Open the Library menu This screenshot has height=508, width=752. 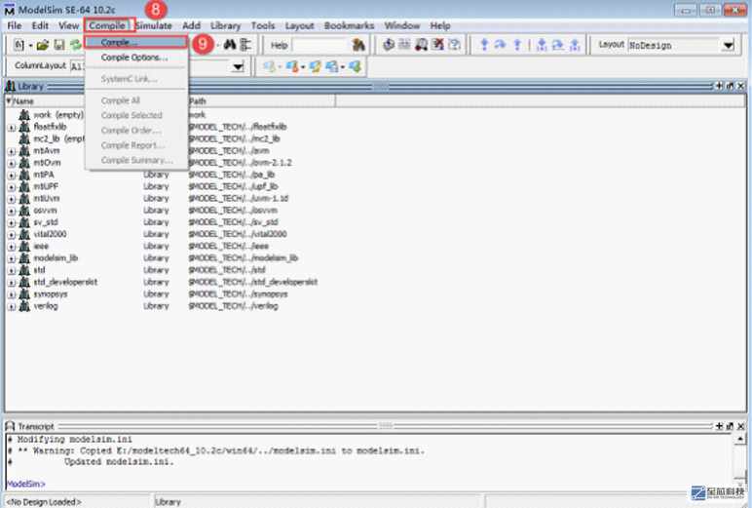pos(225,25)
